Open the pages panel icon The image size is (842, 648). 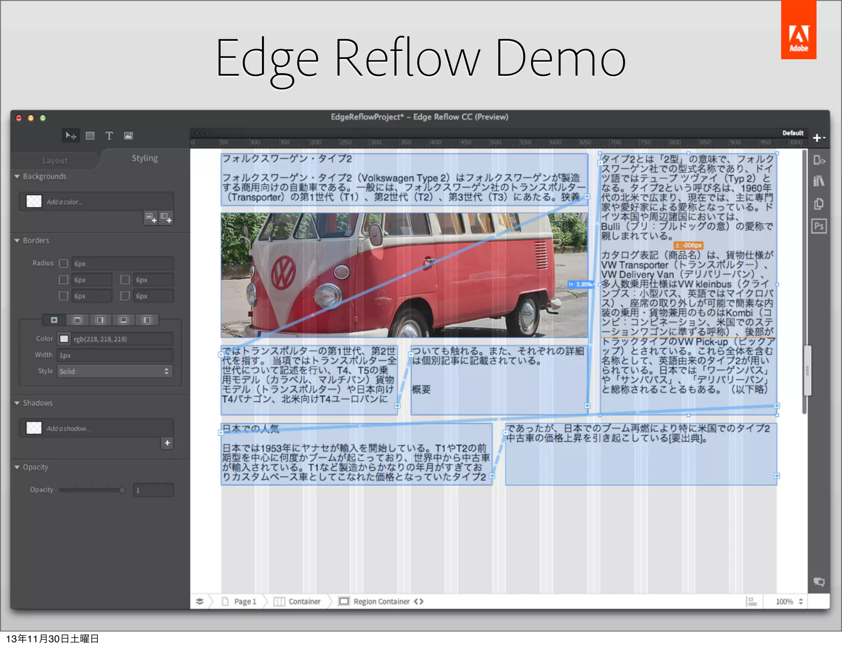819,204
